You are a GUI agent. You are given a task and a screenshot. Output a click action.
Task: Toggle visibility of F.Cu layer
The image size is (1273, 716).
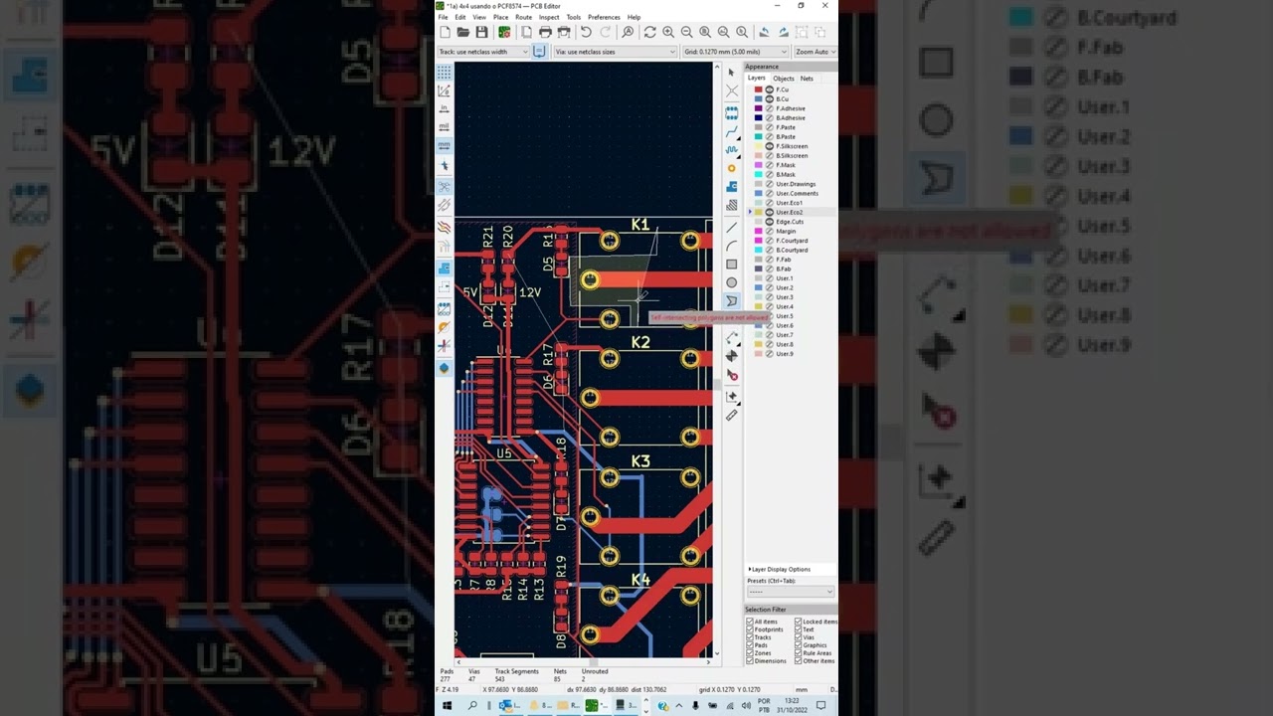pos(769,89)
